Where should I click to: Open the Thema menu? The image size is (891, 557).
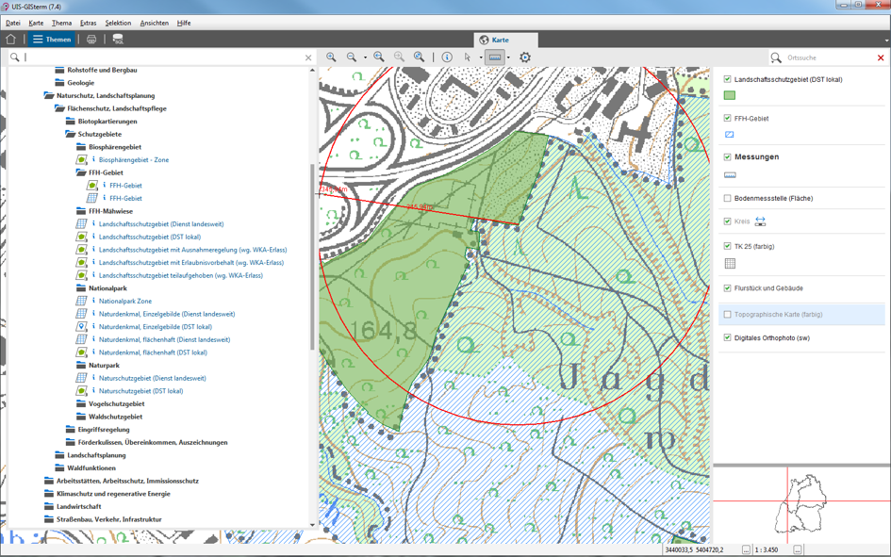point(61,24)
